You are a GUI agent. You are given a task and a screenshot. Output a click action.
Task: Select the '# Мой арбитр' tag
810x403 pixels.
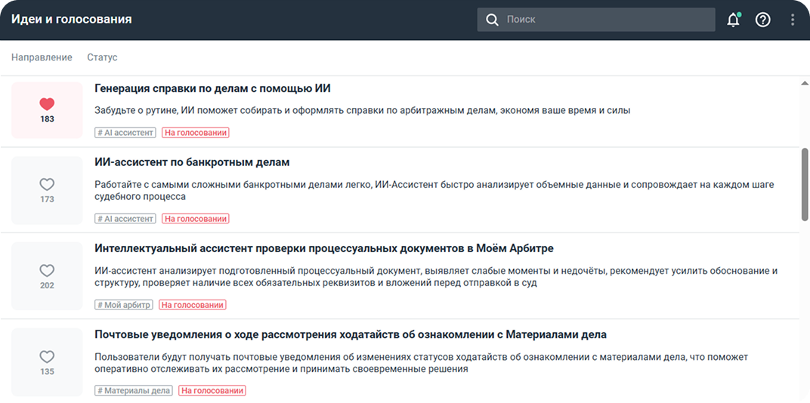pyautogui.click(x=124, y=305)
